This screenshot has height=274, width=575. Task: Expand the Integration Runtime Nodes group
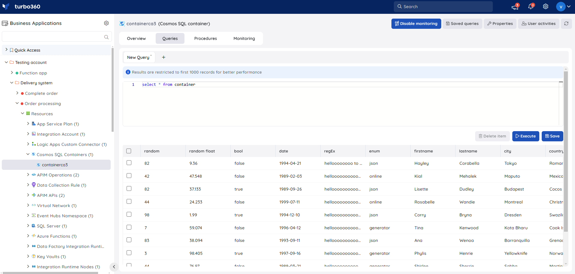click(28, 266)
